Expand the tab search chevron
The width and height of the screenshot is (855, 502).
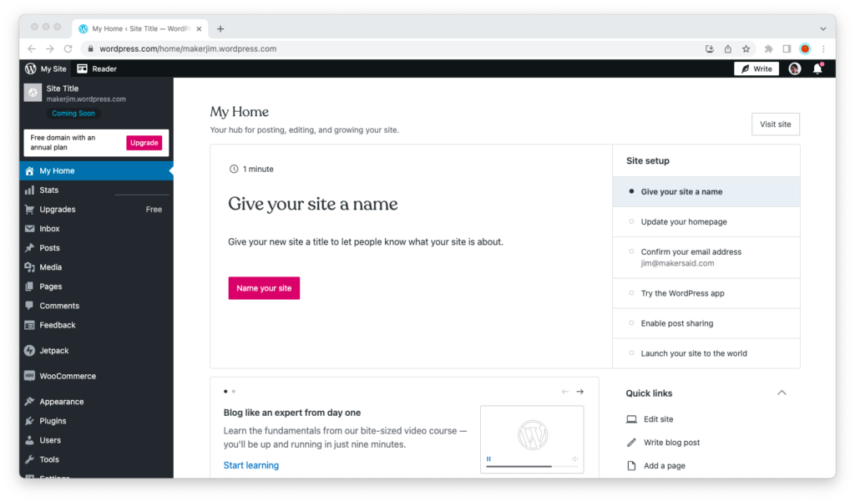pos(822,29)
